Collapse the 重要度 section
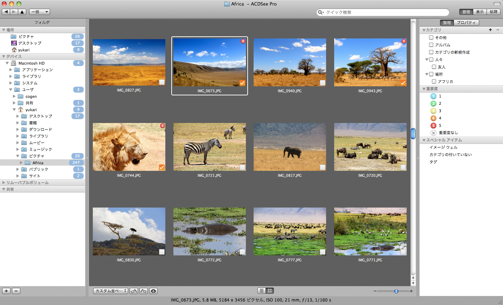 point(424,89)
